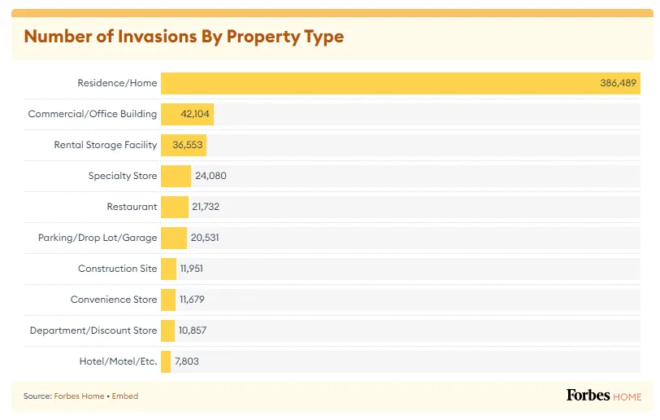The image size is (660, 420).
Task: Click the Restaurant yellow bar
Action: pos(175,207)
